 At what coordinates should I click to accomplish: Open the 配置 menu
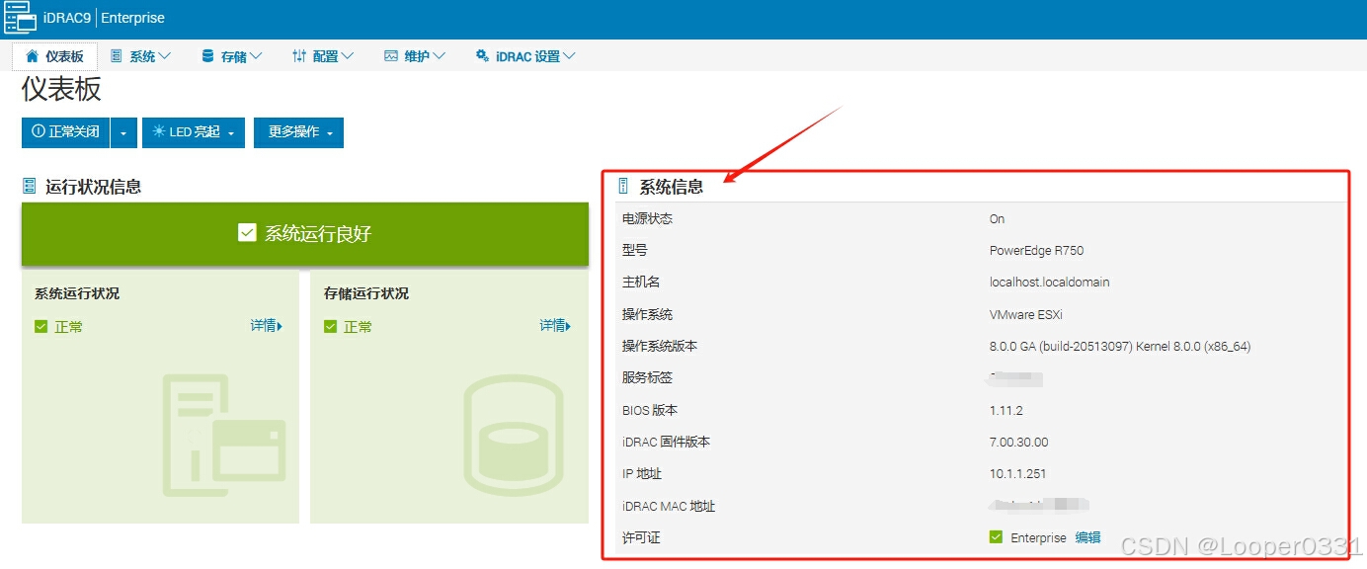coord(323,56)
